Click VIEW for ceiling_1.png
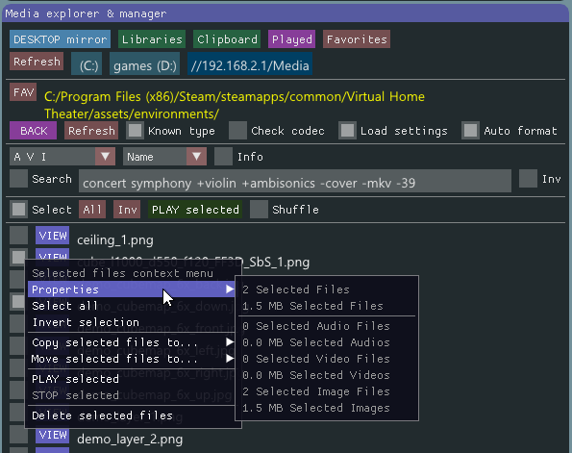The height and width of the screenshot is (453, 572). coord(53,236)
